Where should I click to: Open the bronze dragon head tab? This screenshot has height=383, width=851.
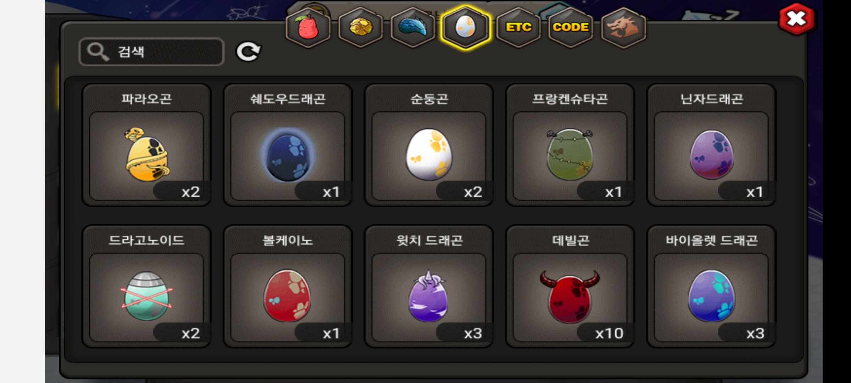623,28
